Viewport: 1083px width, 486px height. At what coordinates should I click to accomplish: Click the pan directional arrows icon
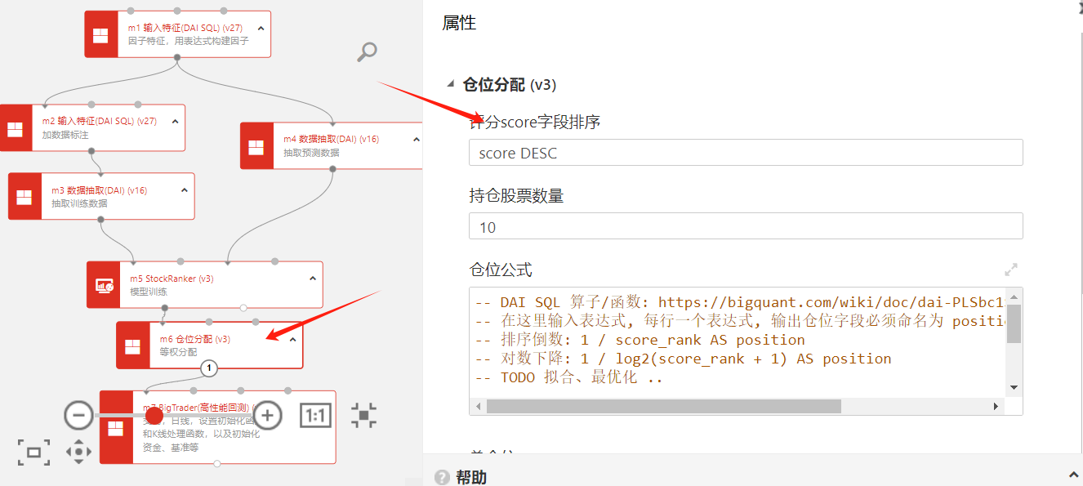tap(78, 452)
